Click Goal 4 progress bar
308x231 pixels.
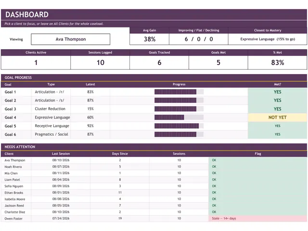179,117
